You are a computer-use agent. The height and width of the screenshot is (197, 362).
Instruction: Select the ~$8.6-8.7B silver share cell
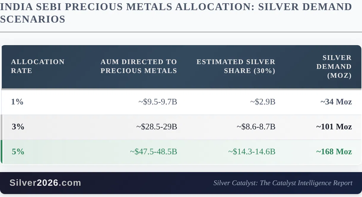click(x=256, y=127)
